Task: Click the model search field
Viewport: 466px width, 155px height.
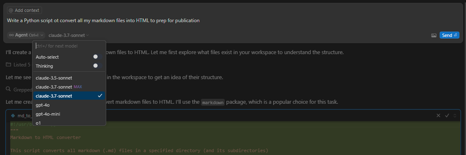Action: 69,46
